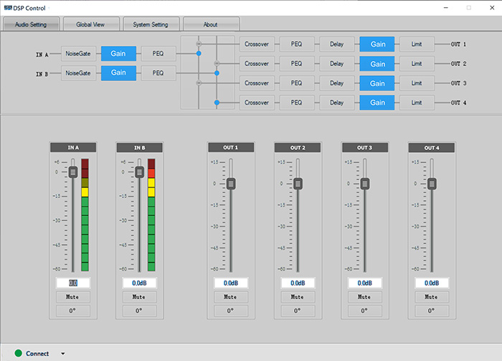Select the IN A Gain block
The width and height of the screenshot is (502, 361).
(118, 54)
